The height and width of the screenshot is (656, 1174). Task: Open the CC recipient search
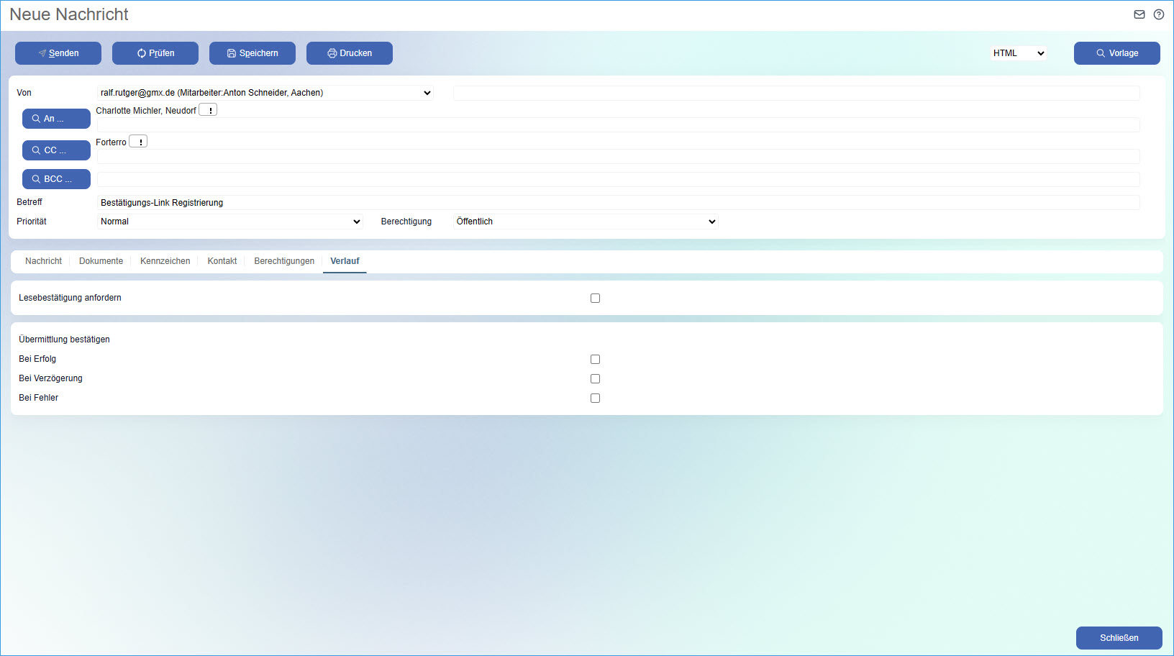[x=56, y=150]
